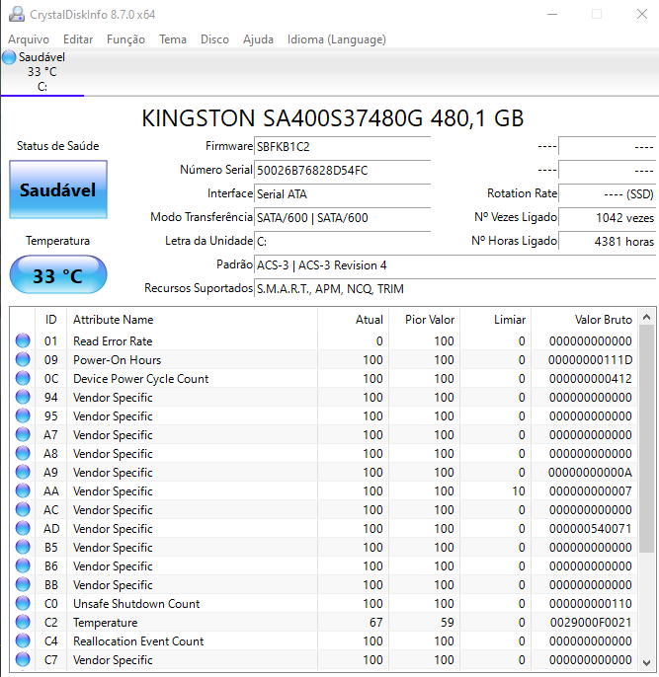Click the status orb for Reallocation Event Count

(23, 640)
